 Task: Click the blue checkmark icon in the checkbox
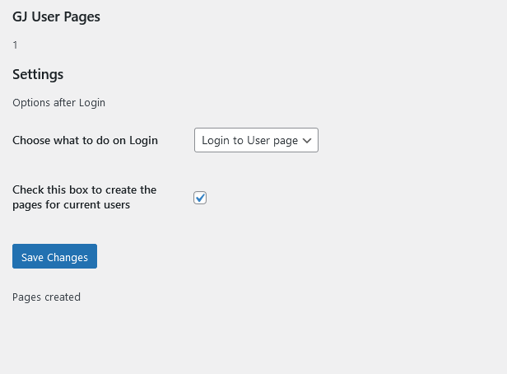coord(201,197)
